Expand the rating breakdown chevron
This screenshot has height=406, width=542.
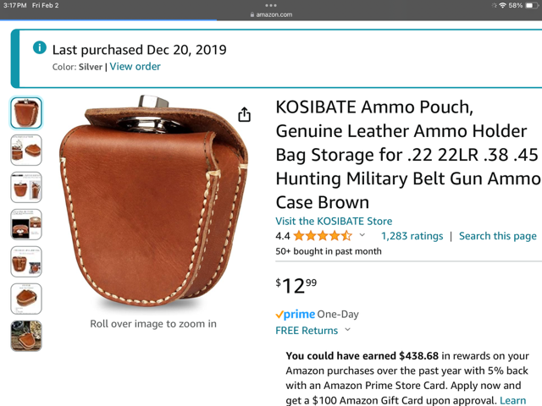(x=362, y=235)
